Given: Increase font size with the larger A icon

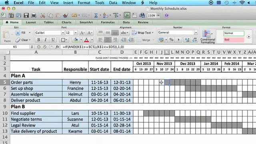Looking at the screenshot, I should coord(82,33).
